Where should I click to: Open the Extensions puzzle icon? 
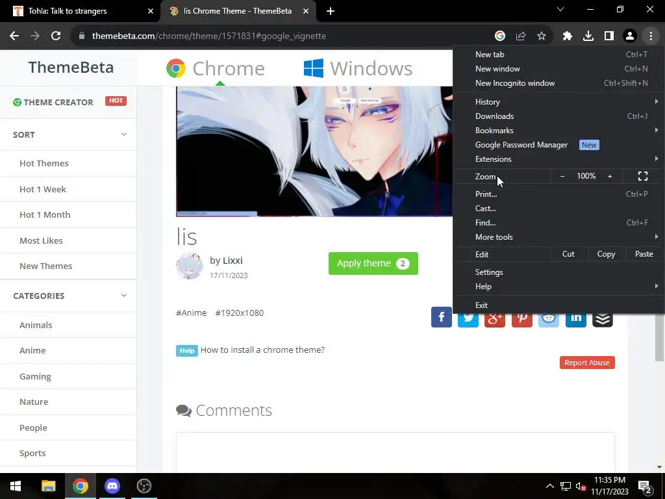pyautogui.click(x=568, y=36)
